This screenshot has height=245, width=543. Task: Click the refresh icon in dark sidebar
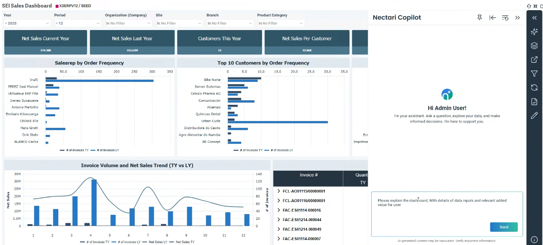click(534, 88)
